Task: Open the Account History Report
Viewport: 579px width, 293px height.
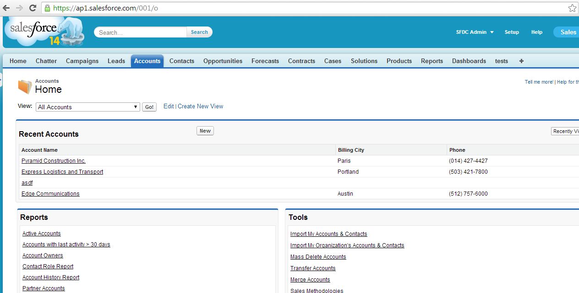Action: click(x=51, y=277)
